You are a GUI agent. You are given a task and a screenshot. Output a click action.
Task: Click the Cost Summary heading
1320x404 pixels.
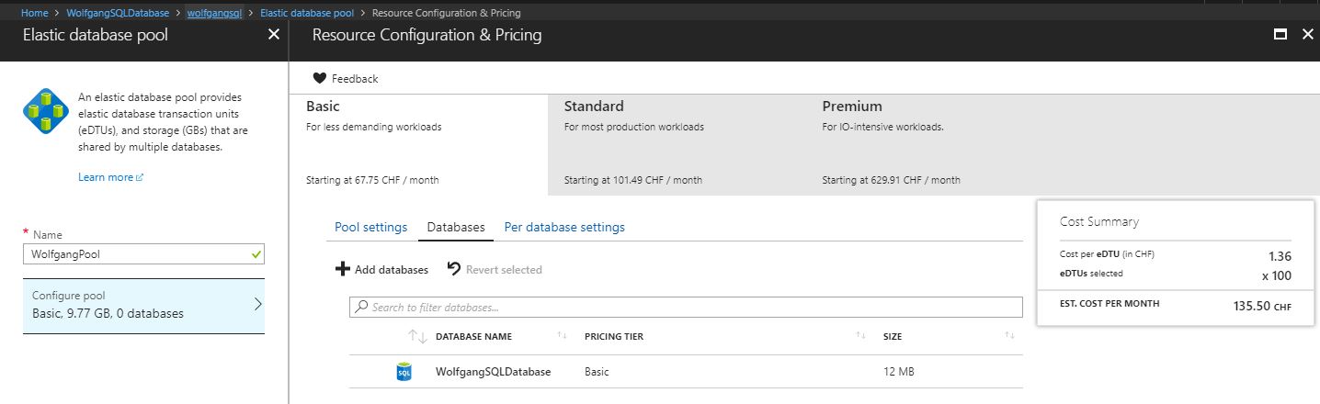click(1099, 221)
